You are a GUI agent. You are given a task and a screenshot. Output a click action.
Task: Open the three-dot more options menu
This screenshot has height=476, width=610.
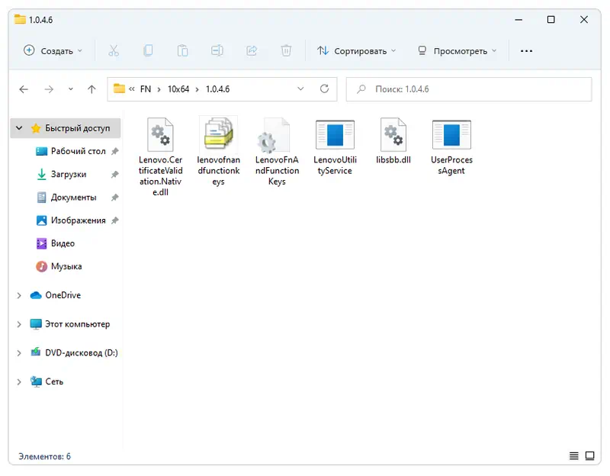(x=526, y=51)
